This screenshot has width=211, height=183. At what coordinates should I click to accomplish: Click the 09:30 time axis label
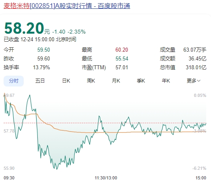(9, 178)
